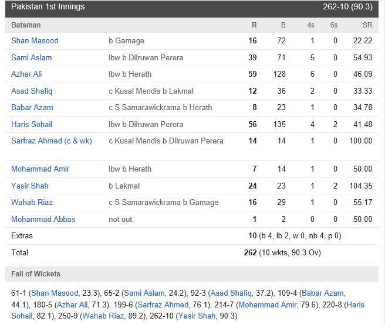Viewport: 385px width, 325px height.
Task: Click Babar Azam in Fall of Wickets list
Action: click(x=323, y=293)
